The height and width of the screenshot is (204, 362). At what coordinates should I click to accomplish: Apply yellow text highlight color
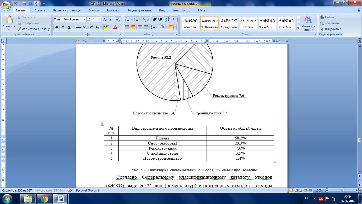coord(106,27)
